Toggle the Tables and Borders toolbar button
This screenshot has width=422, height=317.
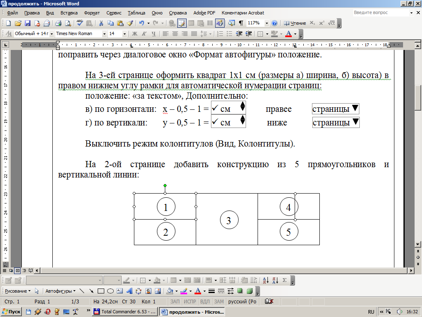tap(182, 23)
